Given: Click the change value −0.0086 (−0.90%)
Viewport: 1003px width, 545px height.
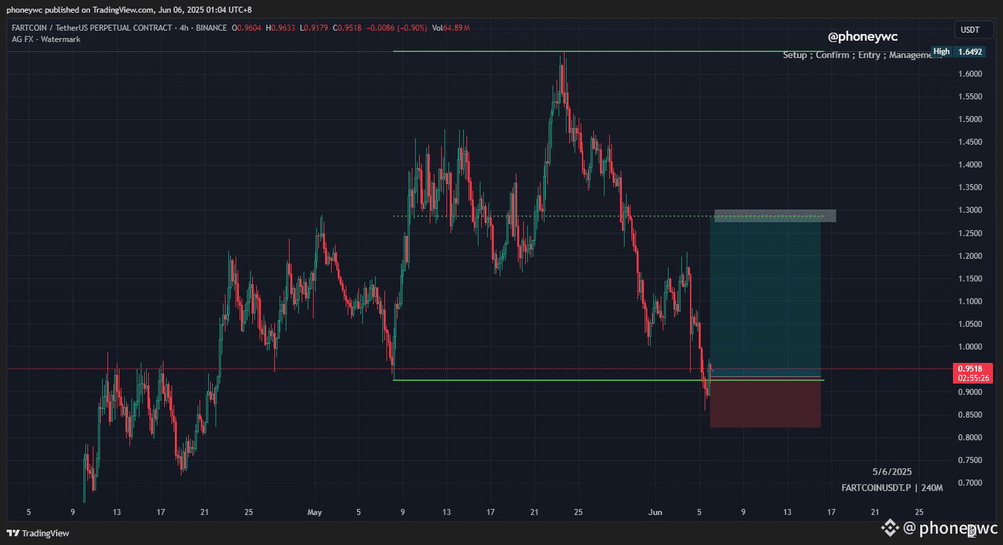Looking at the screenshot, I should pos(396,28).
